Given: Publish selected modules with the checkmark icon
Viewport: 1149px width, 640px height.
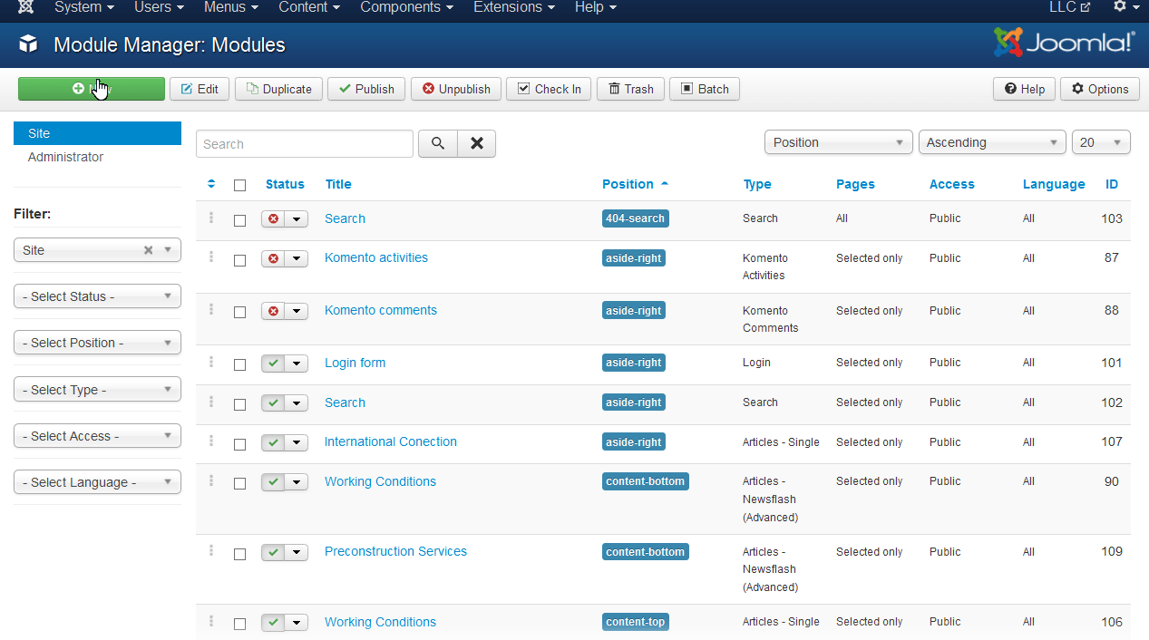Looking at the screenshot, I should click(365, 89).
